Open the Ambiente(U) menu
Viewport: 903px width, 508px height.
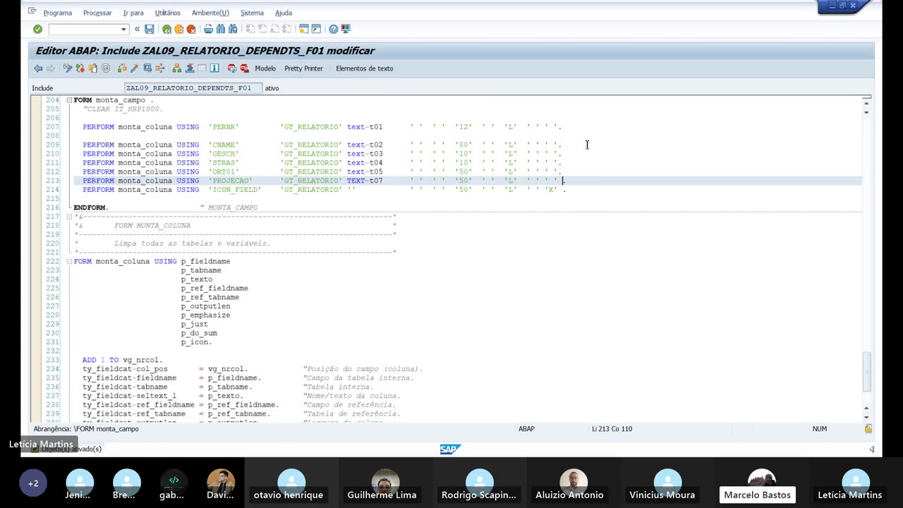click(210, 13)
